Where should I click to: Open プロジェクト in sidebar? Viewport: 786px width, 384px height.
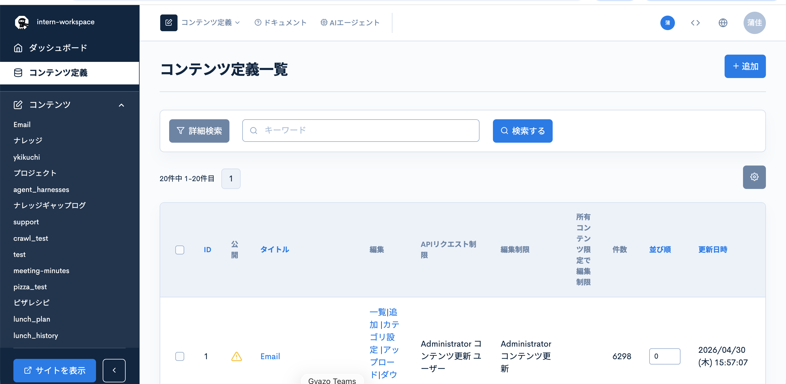coord(35,173)
